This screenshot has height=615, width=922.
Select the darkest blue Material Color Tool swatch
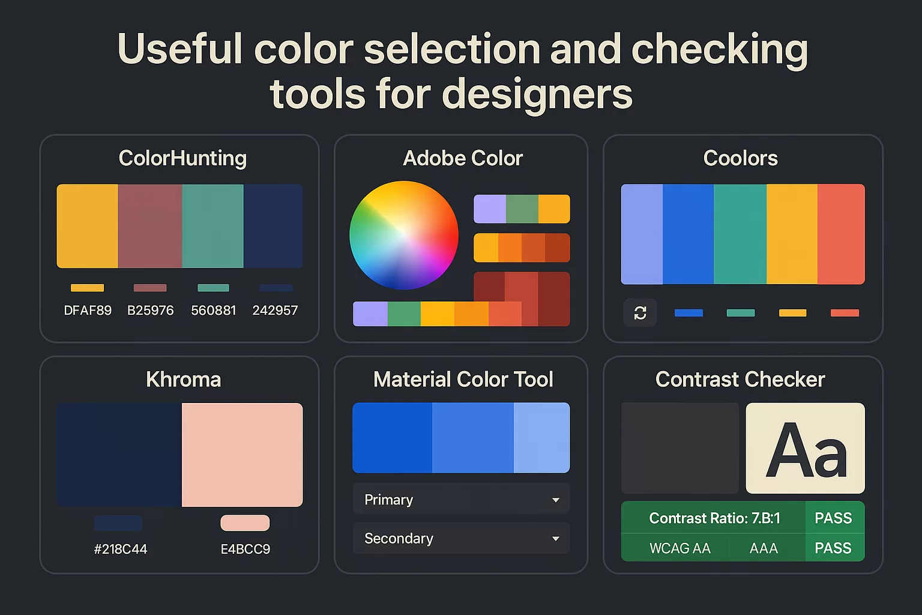coord(392,438)
